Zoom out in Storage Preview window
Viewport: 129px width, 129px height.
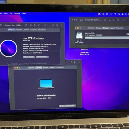tap(109, 20)
